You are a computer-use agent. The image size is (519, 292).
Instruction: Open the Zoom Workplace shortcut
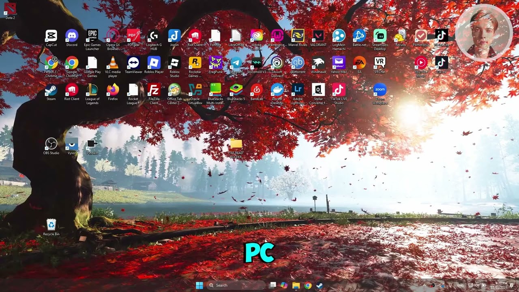(380, 94)
